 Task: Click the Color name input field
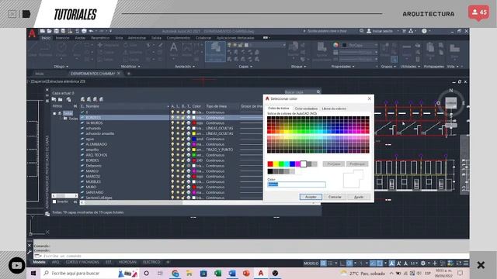pos(297,184)
